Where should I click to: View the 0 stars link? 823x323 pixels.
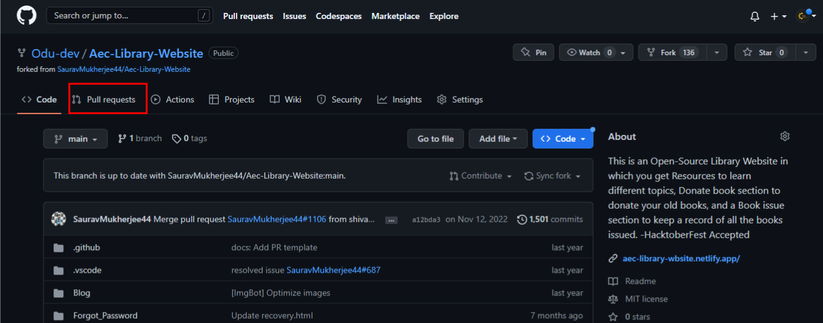point(629,317)
